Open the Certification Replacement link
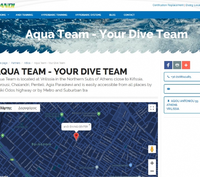This screenshot has height=177, width=200. click(168, 5)
